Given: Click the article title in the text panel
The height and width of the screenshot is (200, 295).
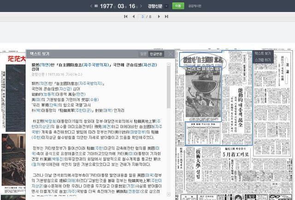Looking at the screenshot, I should 94,67.
